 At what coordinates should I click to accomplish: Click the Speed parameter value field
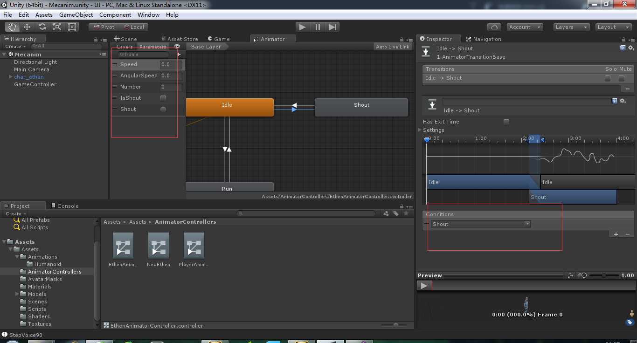click(171, 64)
